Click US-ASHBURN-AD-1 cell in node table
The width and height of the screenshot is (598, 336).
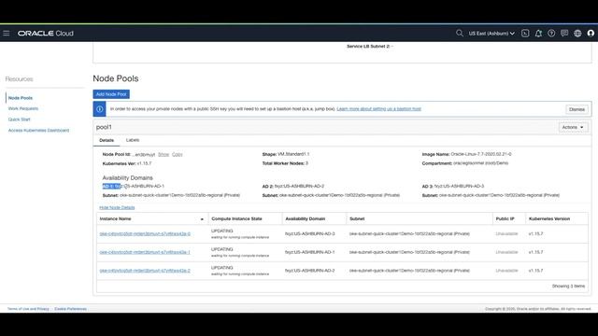(x=309, y=252)
